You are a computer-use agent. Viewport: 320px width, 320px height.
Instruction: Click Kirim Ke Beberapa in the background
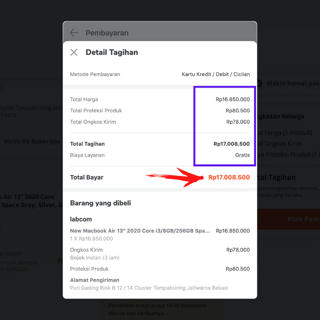[32, 141]
